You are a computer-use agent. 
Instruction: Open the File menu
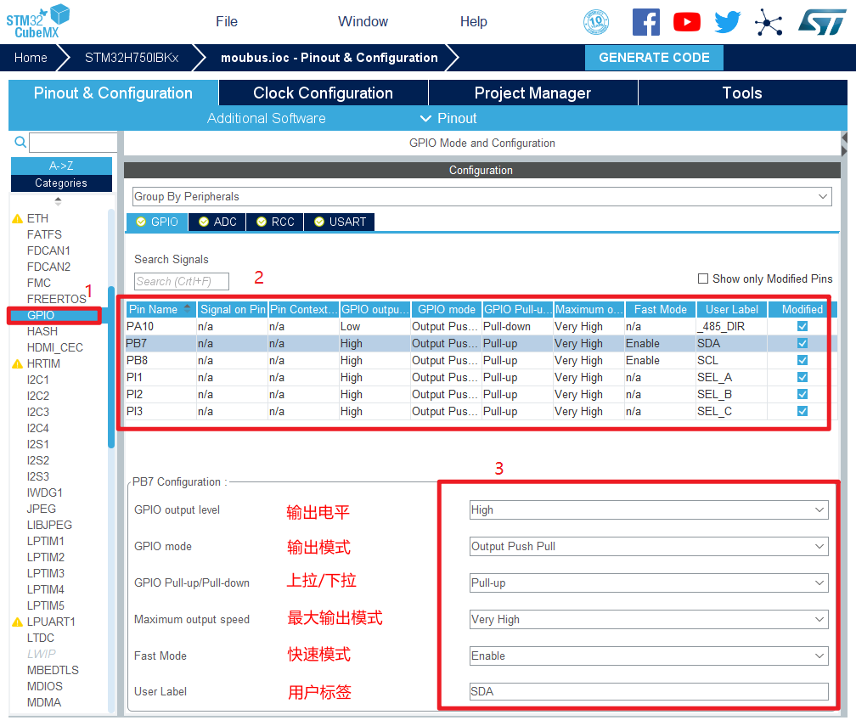[227, 22]
